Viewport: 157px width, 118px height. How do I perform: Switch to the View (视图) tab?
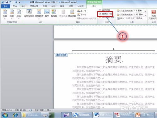coord(71,6)
